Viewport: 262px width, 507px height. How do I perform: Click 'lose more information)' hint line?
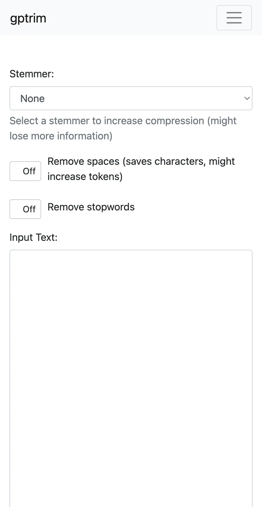[61, 136]
